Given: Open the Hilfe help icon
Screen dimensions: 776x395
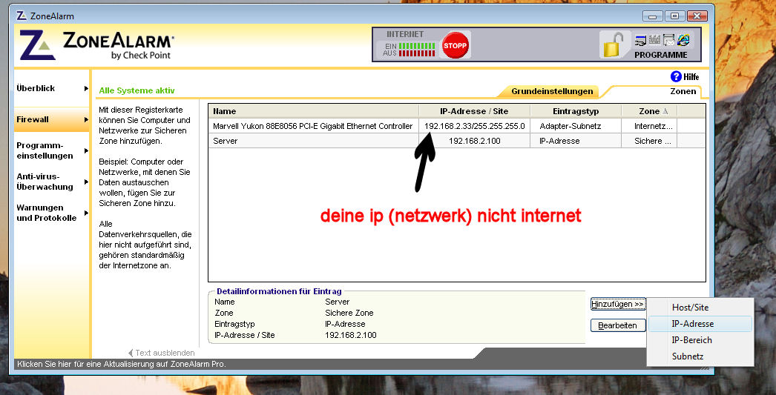Looking at the screenshot, I should pyautogui.click(x=676, y=76).
